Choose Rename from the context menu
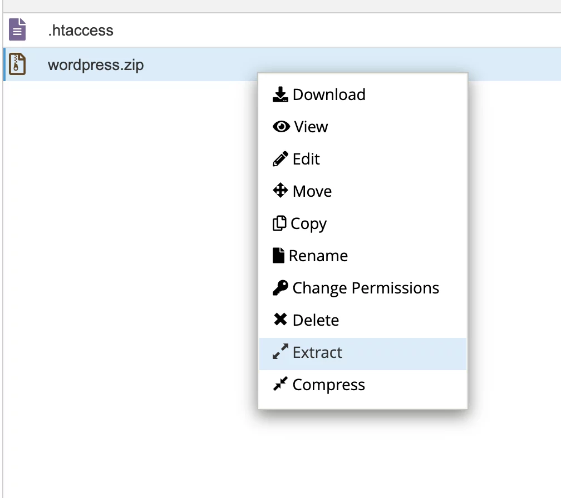This screenshot has height=498, width=561. 363,256
